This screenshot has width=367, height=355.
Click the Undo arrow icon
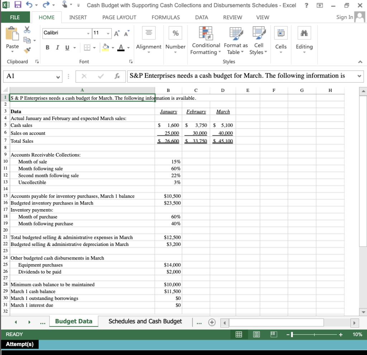click(29, 5)
